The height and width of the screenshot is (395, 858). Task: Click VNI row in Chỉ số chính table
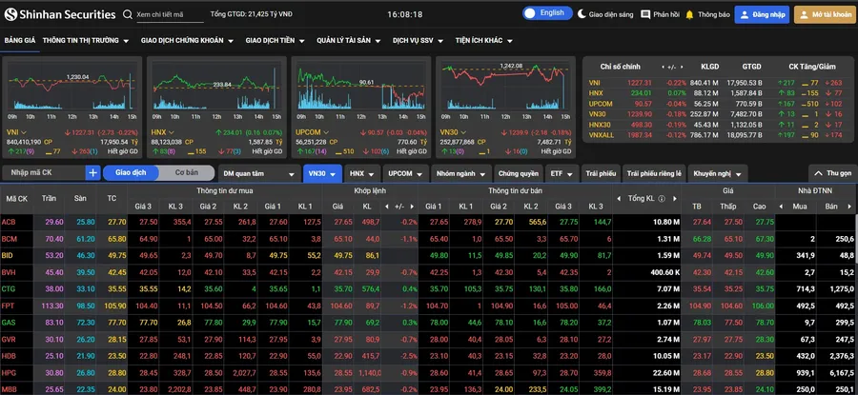[717, 83]
